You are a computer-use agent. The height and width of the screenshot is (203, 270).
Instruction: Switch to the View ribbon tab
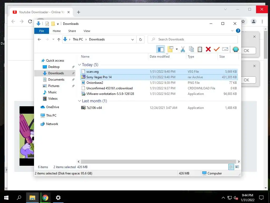coord(87,31)
